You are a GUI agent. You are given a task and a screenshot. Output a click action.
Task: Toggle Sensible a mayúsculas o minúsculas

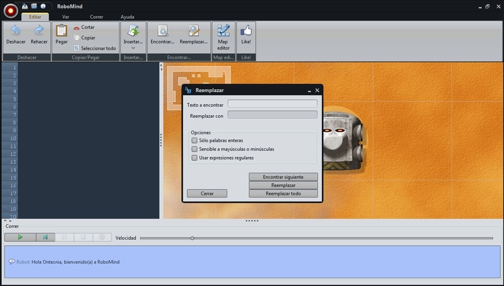[x=195, y=149]
